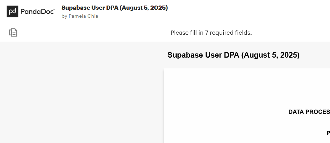Click the header title Supabase User DPA

pyautogui.click(x=114, y=8)
